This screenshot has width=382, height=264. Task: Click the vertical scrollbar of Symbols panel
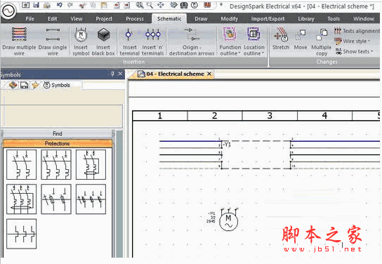click(119, 194)
